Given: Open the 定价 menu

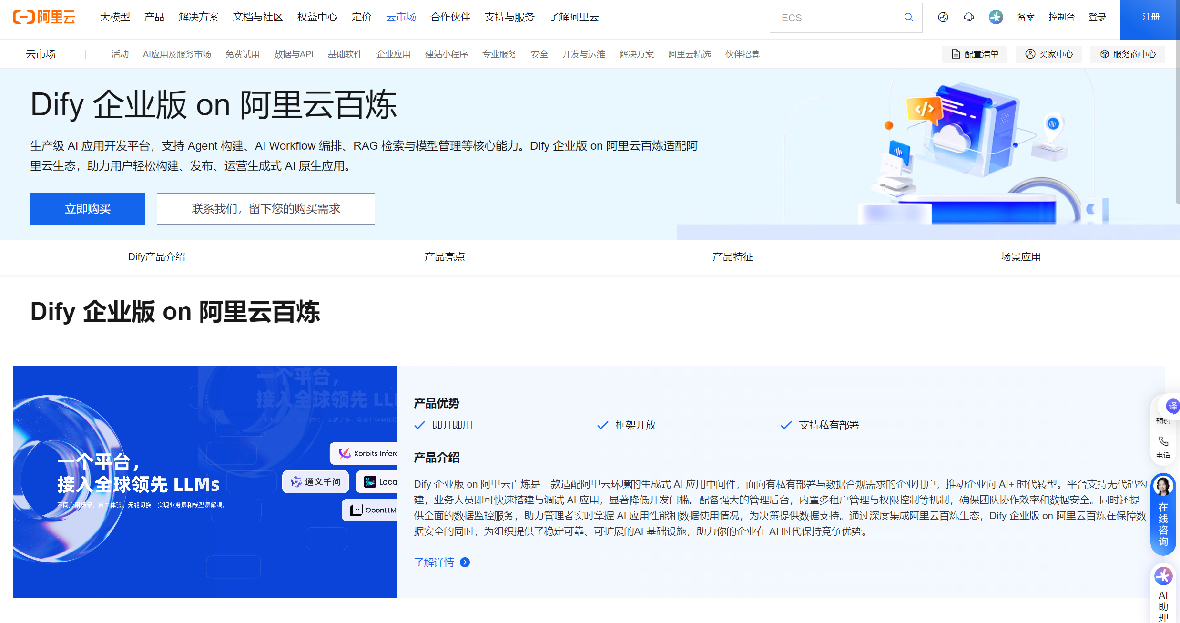Looking at the screenshot, I should [x=361, y=17].
